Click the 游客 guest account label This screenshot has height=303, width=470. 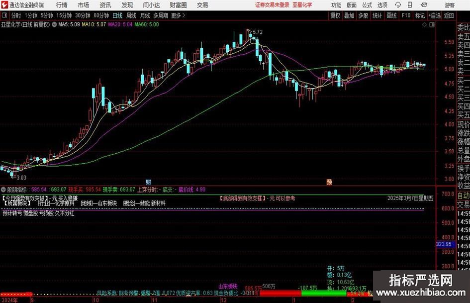click(x=450, y=5)
